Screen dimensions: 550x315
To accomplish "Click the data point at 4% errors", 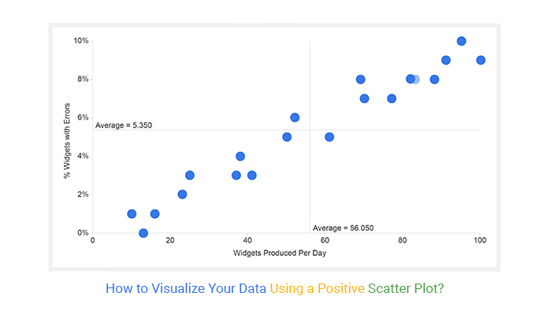I will point(240,156).
